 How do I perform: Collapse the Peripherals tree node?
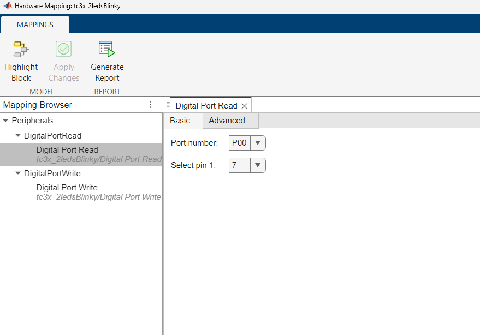click(x=5, y=121)
